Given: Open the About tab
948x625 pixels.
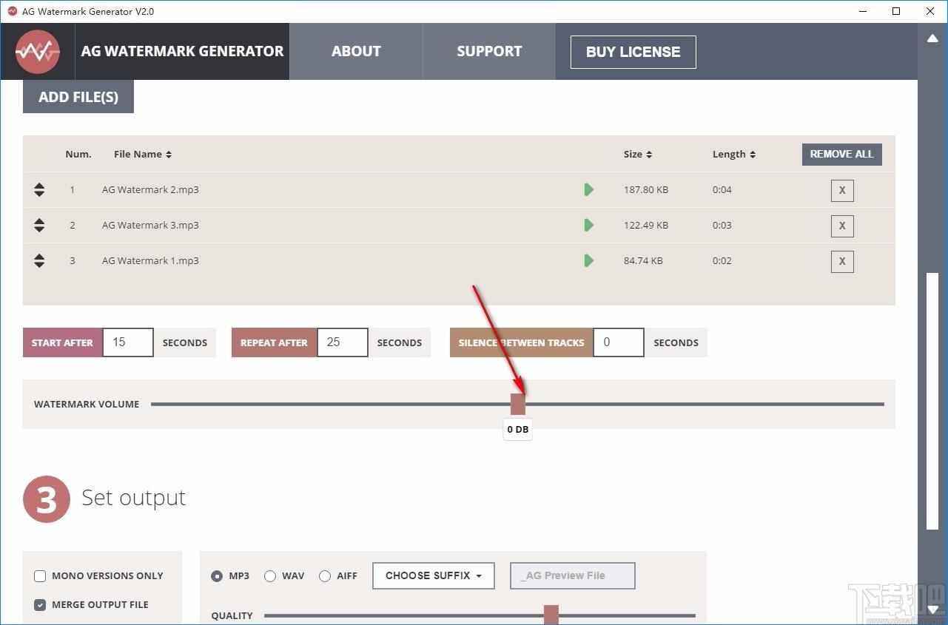Looking at the screenshot, I should pyautogui.click(x=356, y=51).
